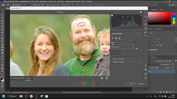Screen dimensions: 177x99
Task: Click the taskbar Search box
Action: pos(12,96)
